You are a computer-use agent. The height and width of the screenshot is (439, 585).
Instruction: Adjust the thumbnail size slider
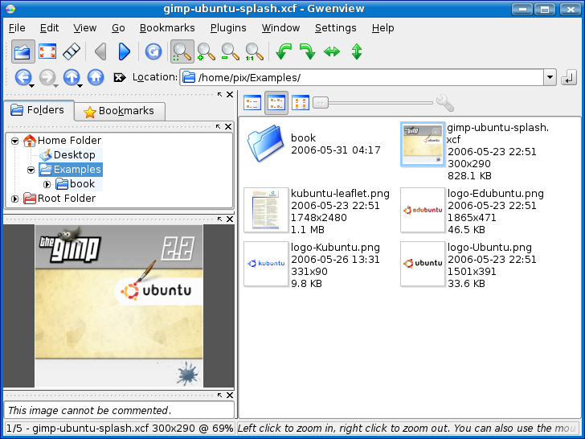(320, 102)
